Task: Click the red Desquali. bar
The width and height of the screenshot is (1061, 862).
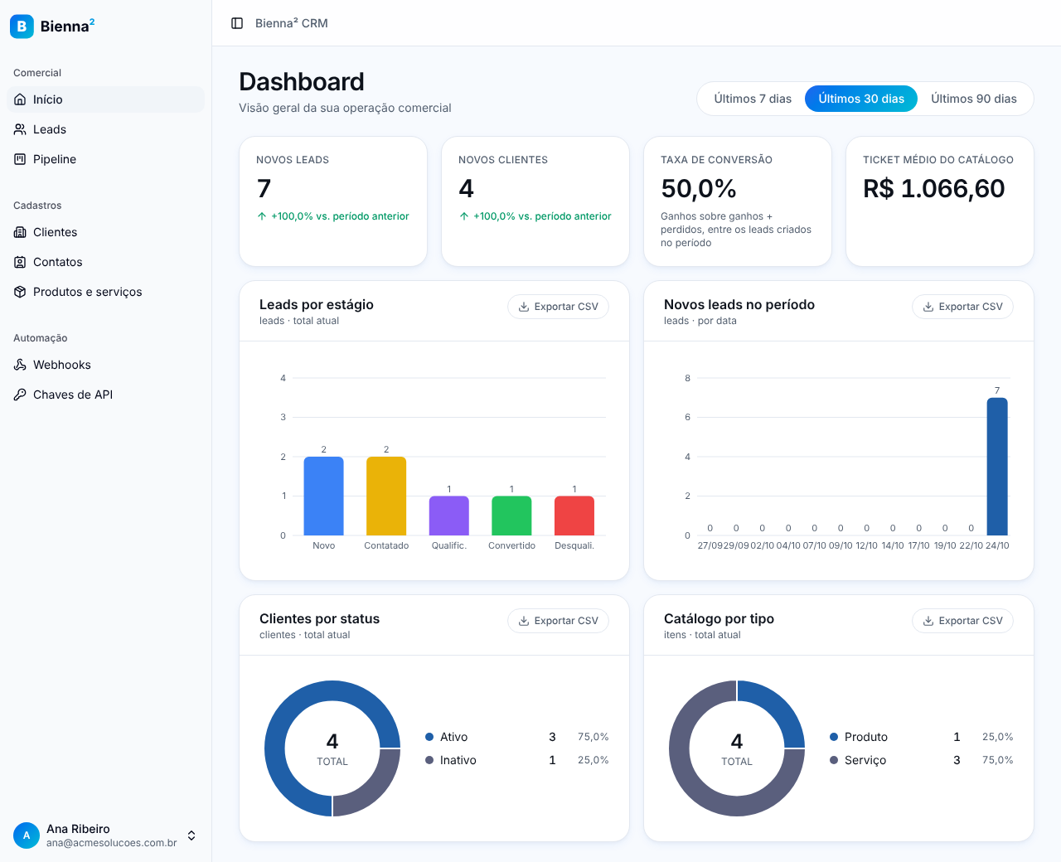Action: click(x=574, y=516)
